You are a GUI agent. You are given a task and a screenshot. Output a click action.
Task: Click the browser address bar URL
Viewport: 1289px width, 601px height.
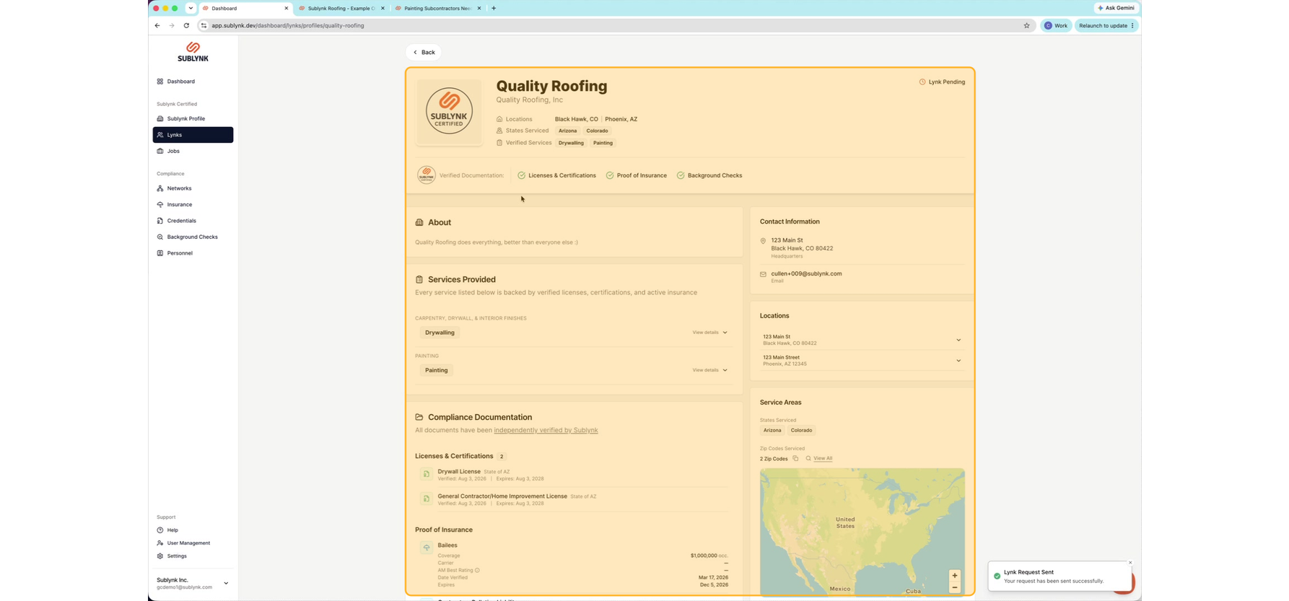288,25
